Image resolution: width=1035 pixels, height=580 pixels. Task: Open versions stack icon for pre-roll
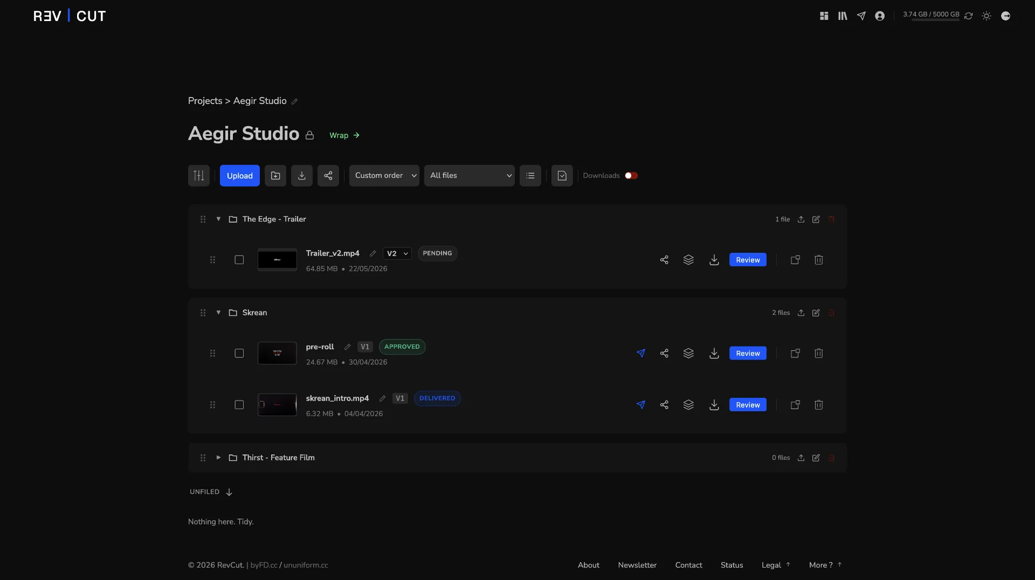coord(688,354)
